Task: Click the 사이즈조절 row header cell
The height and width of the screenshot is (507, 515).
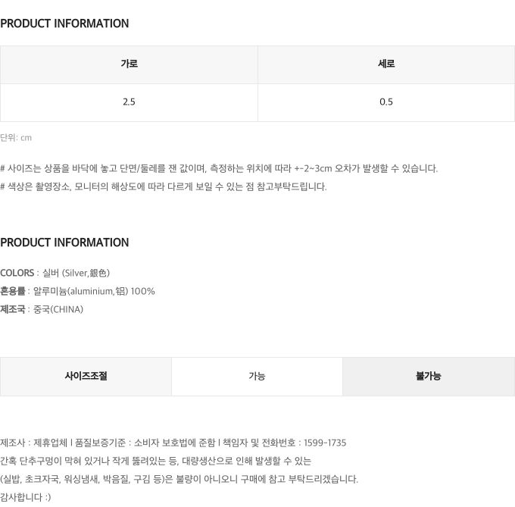Action: [86, 377]
